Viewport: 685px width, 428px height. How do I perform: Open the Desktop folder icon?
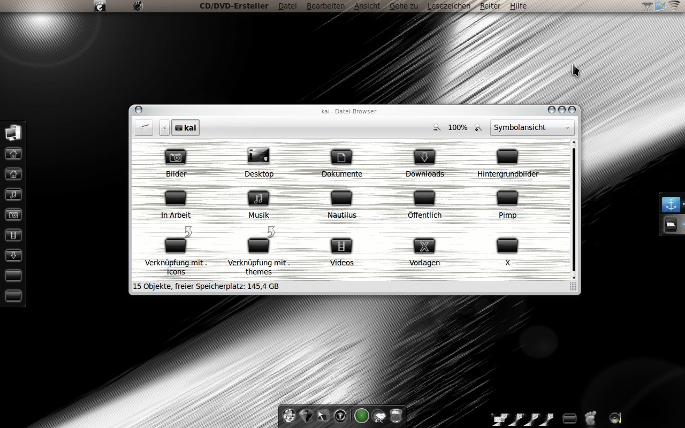tap(258, 156)
